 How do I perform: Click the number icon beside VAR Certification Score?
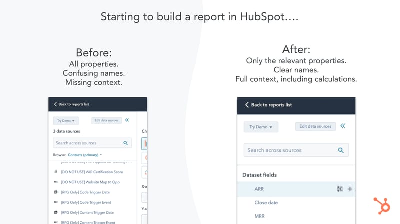(x=56, y=172)
